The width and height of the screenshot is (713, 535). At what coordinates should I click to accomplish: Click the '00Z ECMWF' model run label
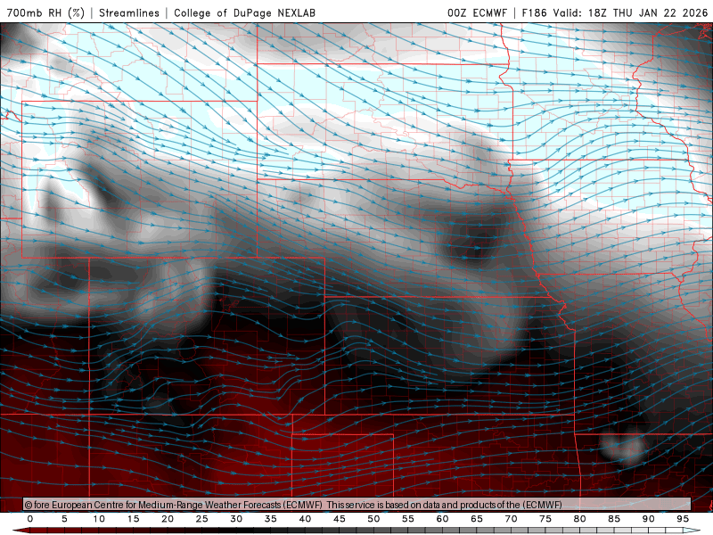pyautogui.click(x=477, y=12)
